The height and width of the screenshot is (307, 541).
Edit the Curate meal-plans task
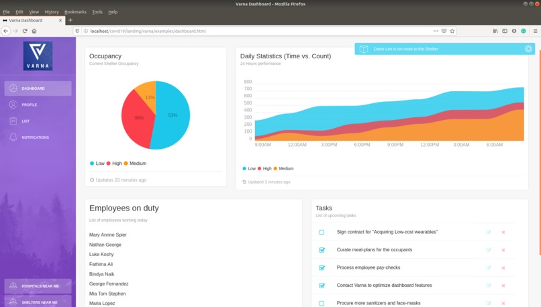(489, 250)
